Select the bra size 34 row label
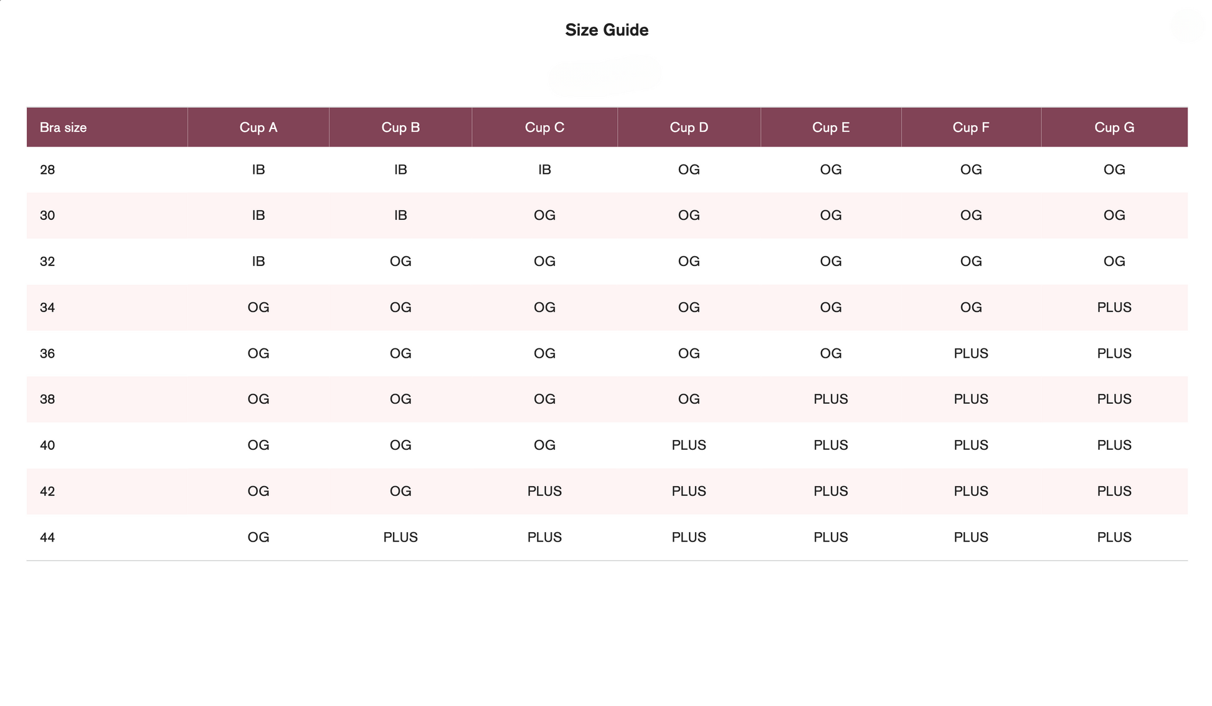 click(47, 307)
